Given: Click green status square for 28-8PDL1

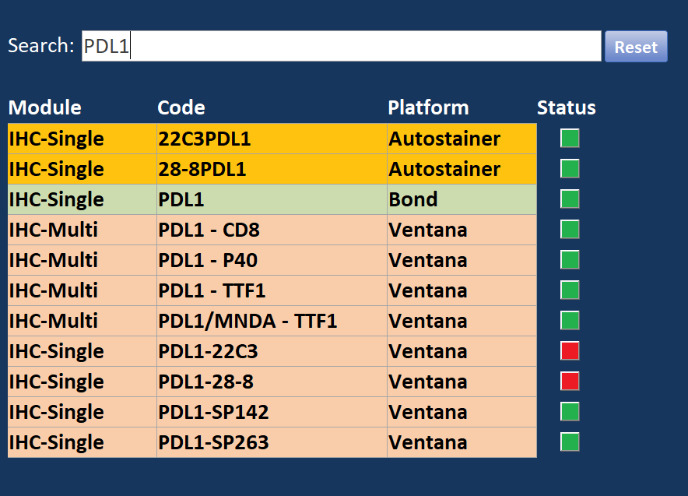Looking at the screenshot, I should [x=570, y=169].
